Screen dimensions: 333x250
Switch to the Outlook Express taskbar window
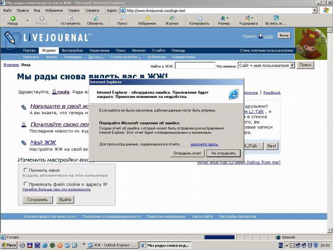click(112, 245)
